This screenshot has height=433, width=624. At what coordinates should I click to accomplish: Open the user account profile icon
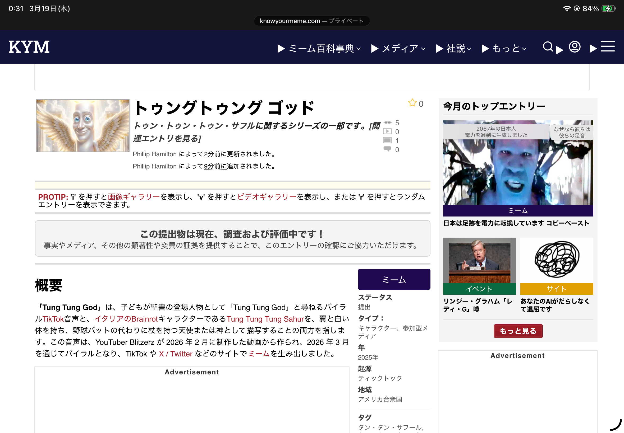(x=574, y=47)
